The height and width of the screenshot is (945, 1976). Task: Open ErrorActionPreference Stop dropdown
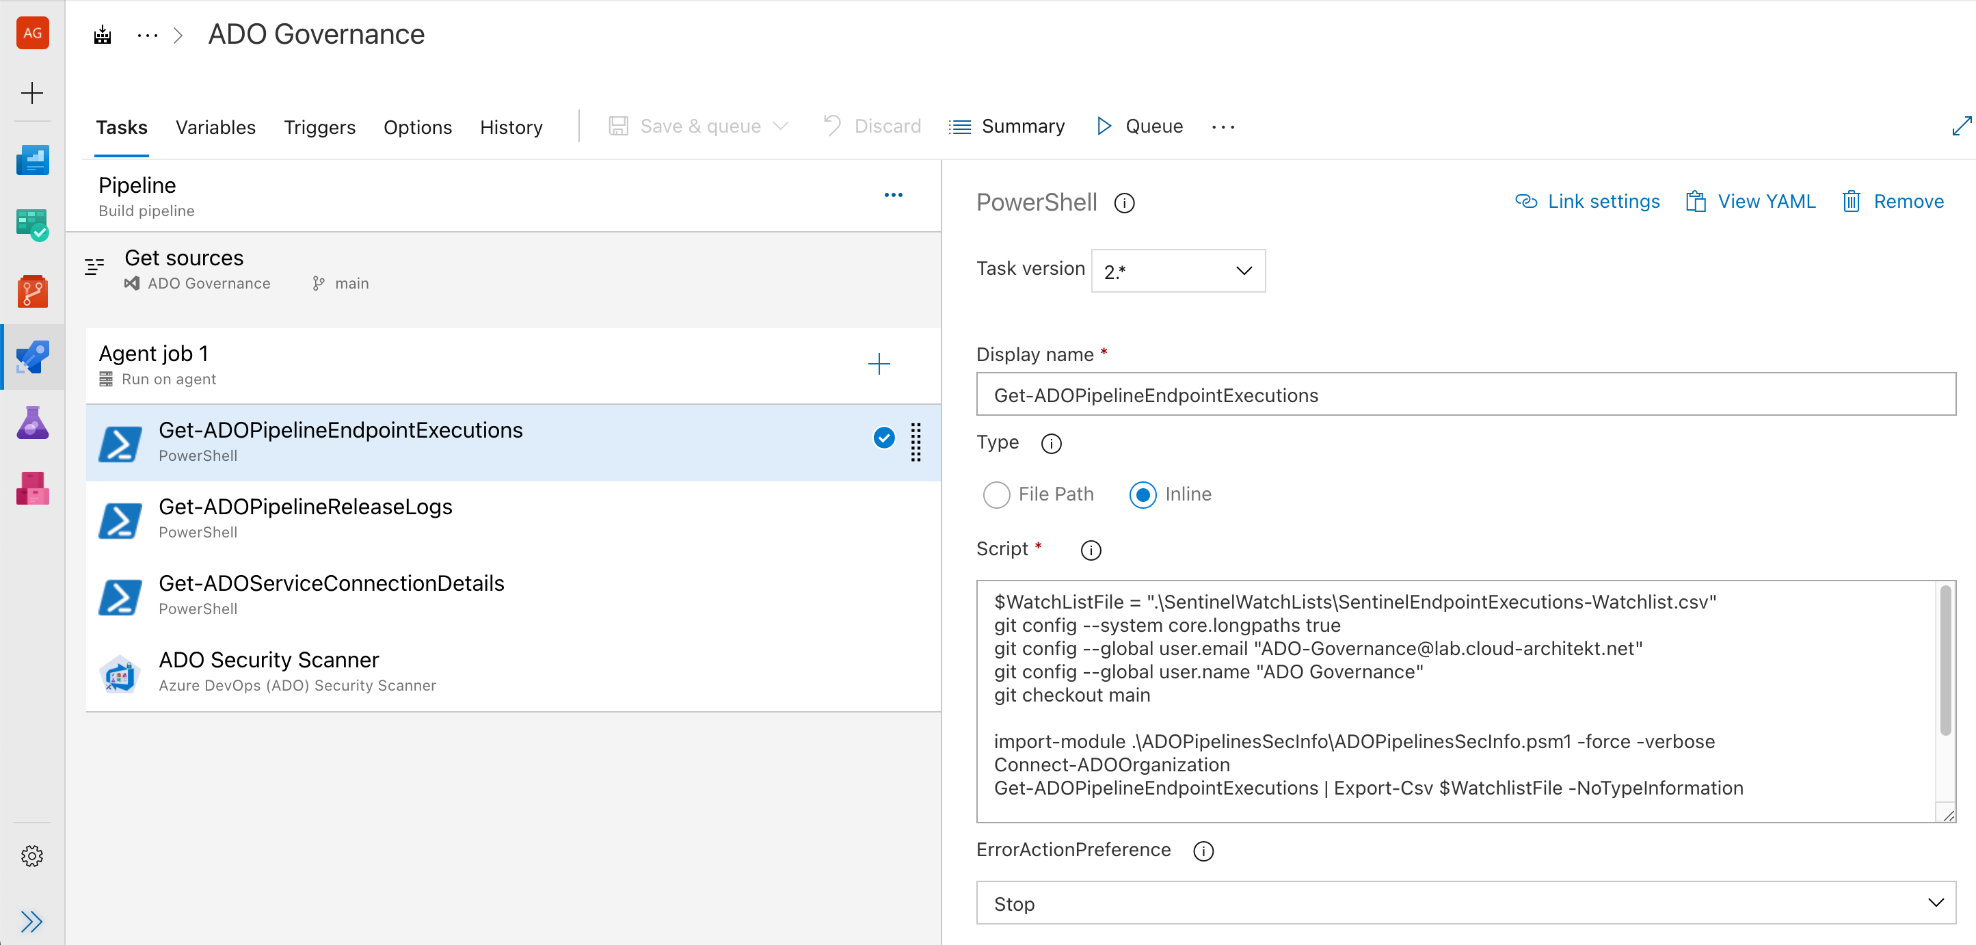click(x=1465, y=903)
